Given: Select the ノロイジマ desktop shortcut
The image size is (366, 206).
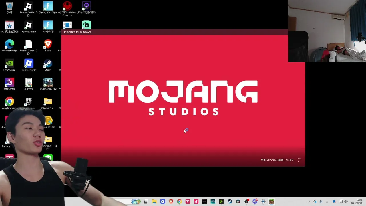Looking at the screenshot, I should (x=86, y=8).
